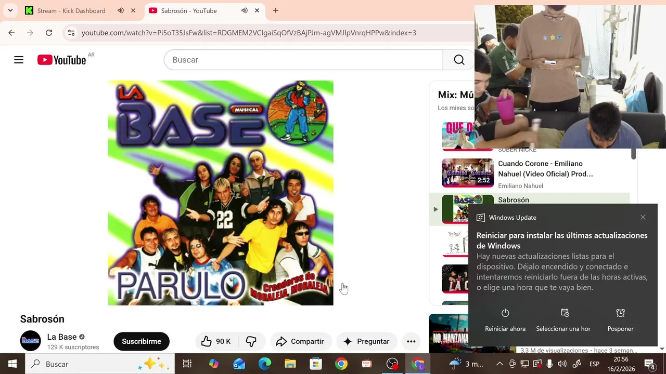666x374 pixels.
Task: Mute the Kick Dashboard tab audio
Action: [121, 10]
